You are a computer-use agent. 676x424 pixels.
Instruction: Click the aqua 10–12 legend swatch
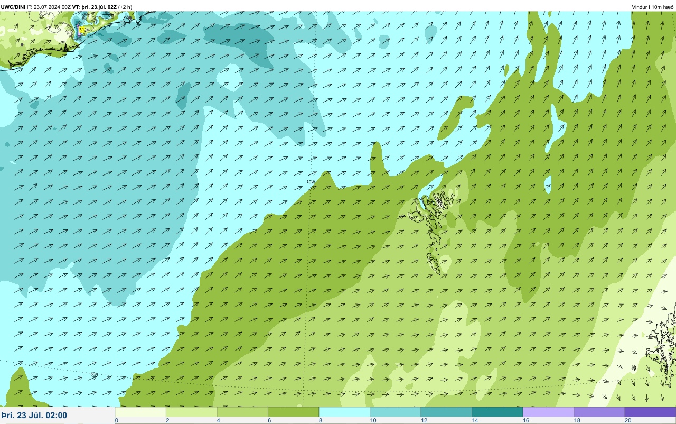click(x=395, y=412)
